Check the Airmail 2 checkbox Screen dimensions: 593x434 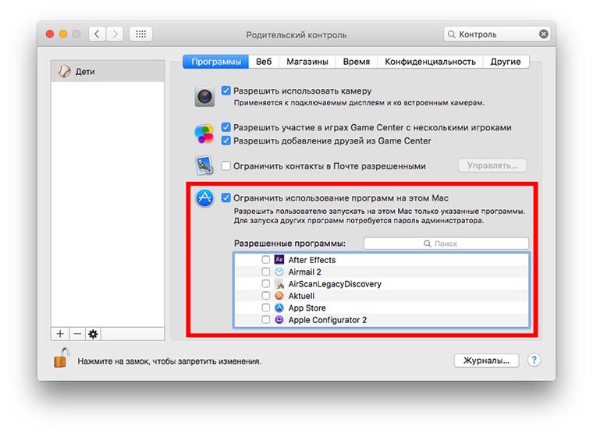266,272
